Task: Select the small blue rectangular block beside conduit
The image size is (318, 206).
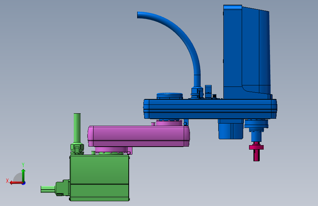Action: (208, 92)
